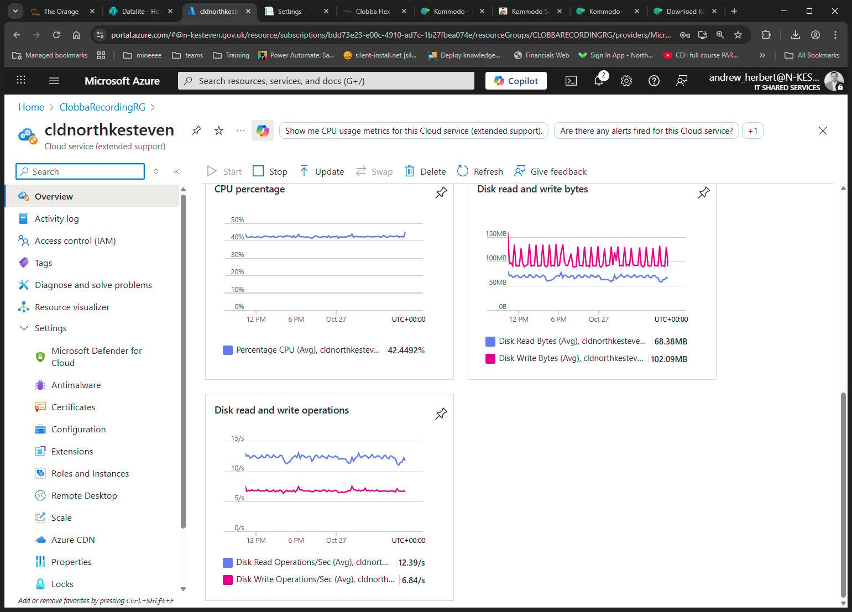Screen dimensions: 852x612
Task: Click the Refresh command
Action: point(480,171)
